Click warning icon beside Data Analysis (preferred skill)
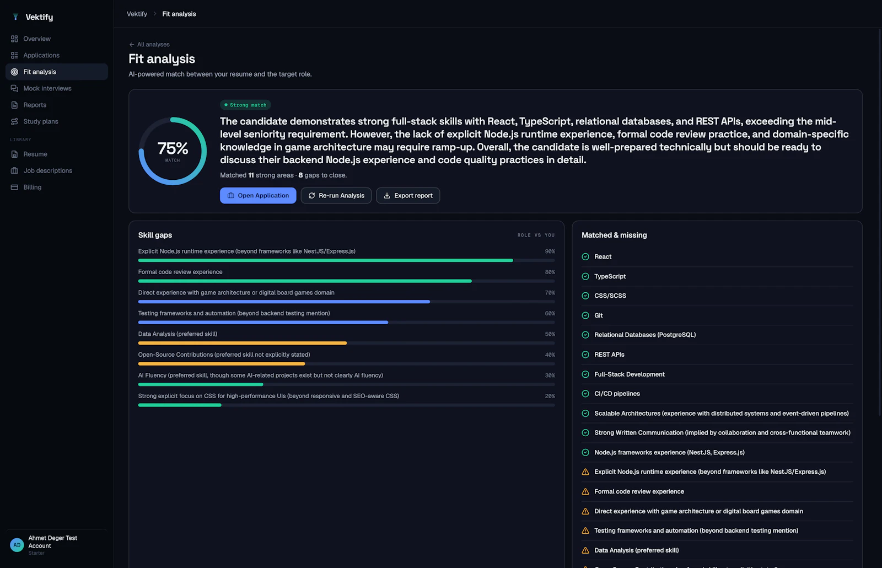 [585, 550]
